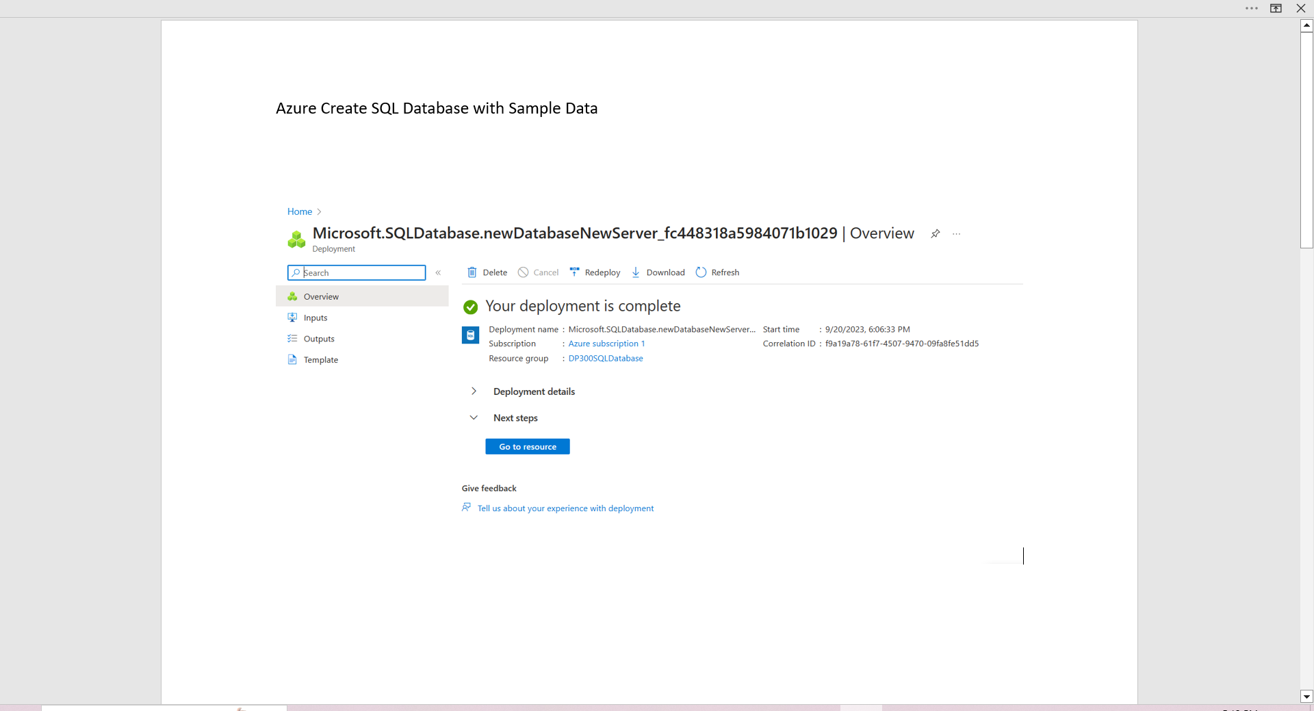Open window ellipsis menu at top right
This screenshot has height=711, width=1314.
(x=1251, y=8)
